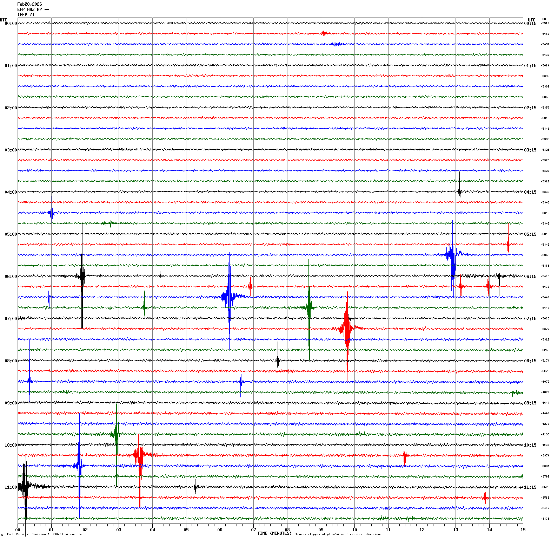Click the 00:15 time label on right
The height and width of the screenshot is (539, 551).
pos(530,24)
